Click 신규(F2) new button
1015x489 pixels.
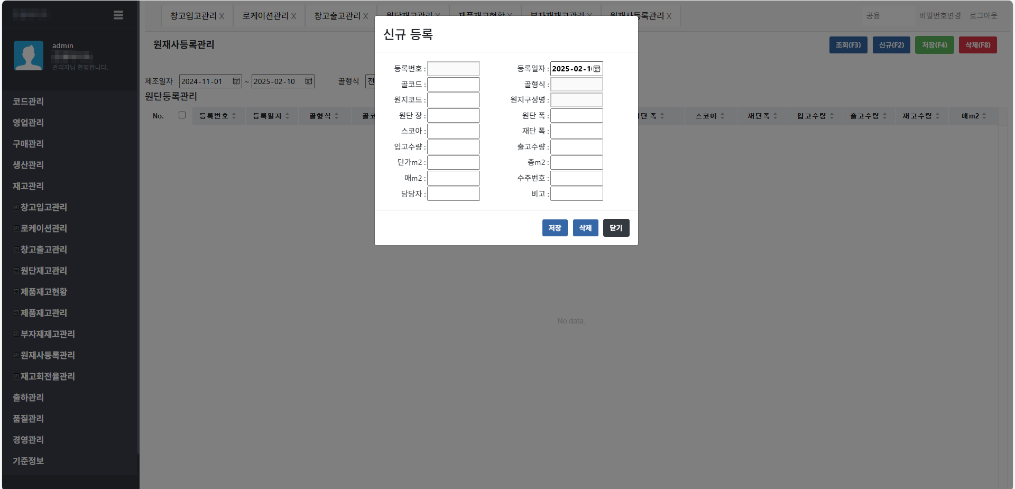pos(891,45)
